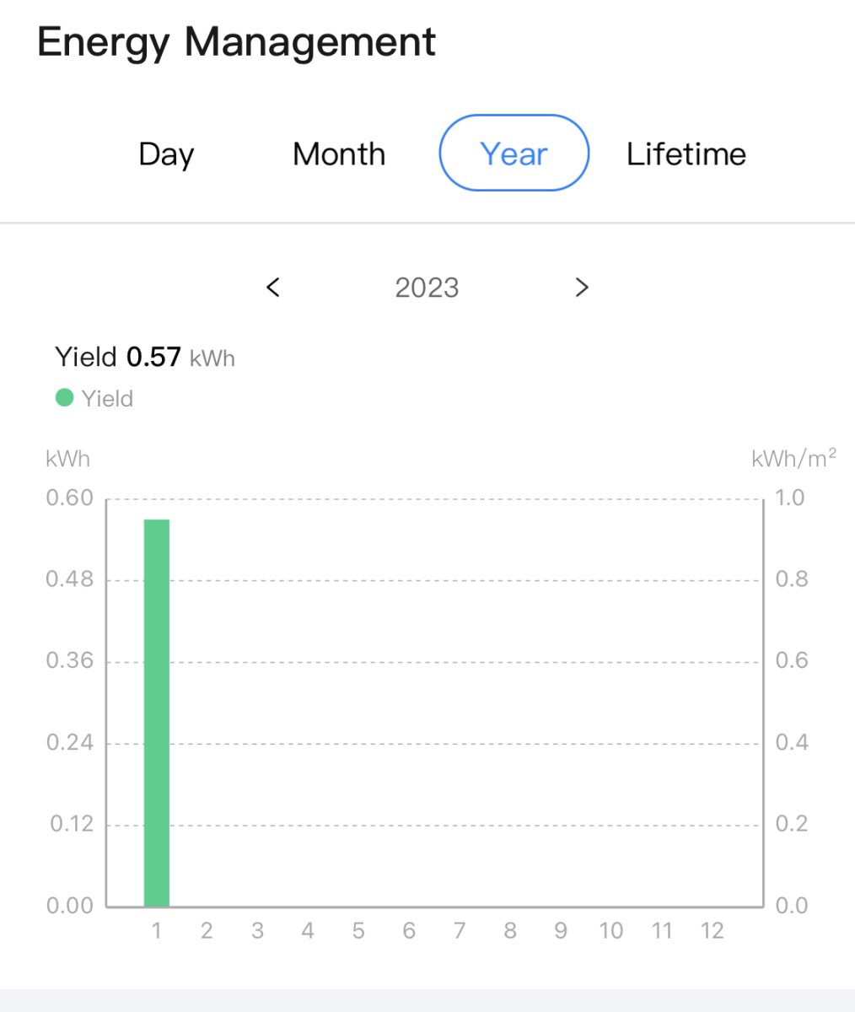Viewport: 855px width, 1012px height.
Task: Open the Lifetime tab
Action: (686, 154)
